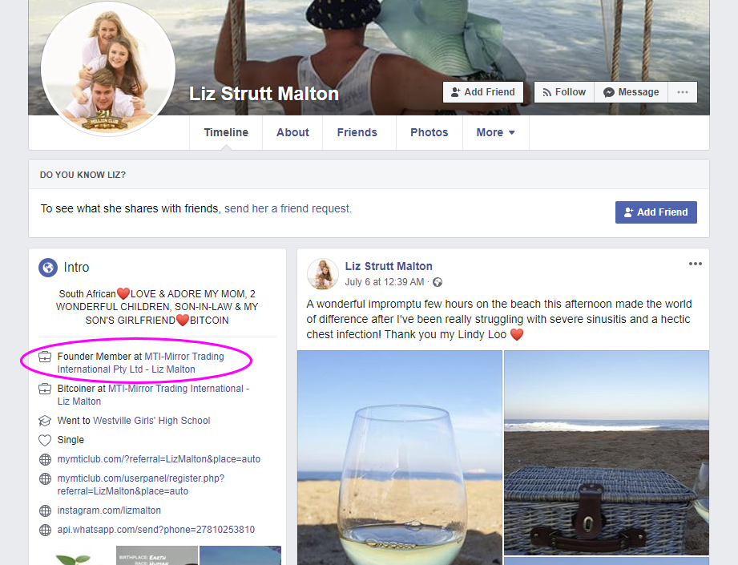Click the heart icon beside Single

pos(45,440)
